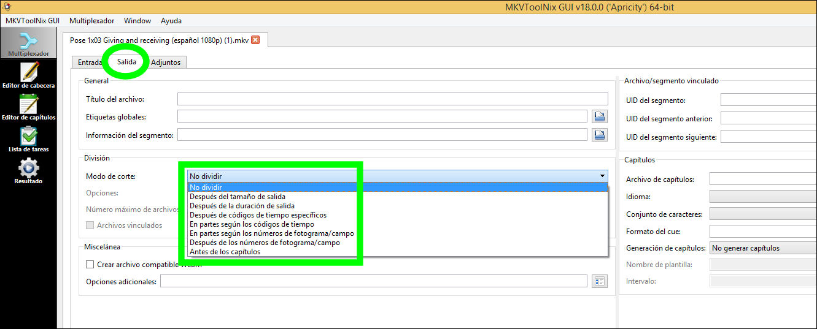Open the Ayuda menu
The height and width of the screenshot is (329, 817).
point(171,21)
